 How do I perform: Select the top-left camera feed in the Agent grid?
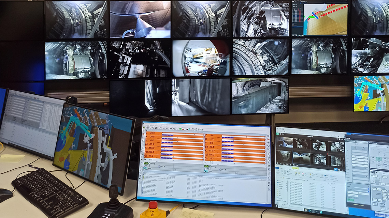tap(284, 142)
